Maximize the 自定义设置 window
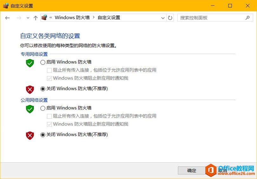The height and width of the screenshot is (179, 257). click(x=230, y=6)
